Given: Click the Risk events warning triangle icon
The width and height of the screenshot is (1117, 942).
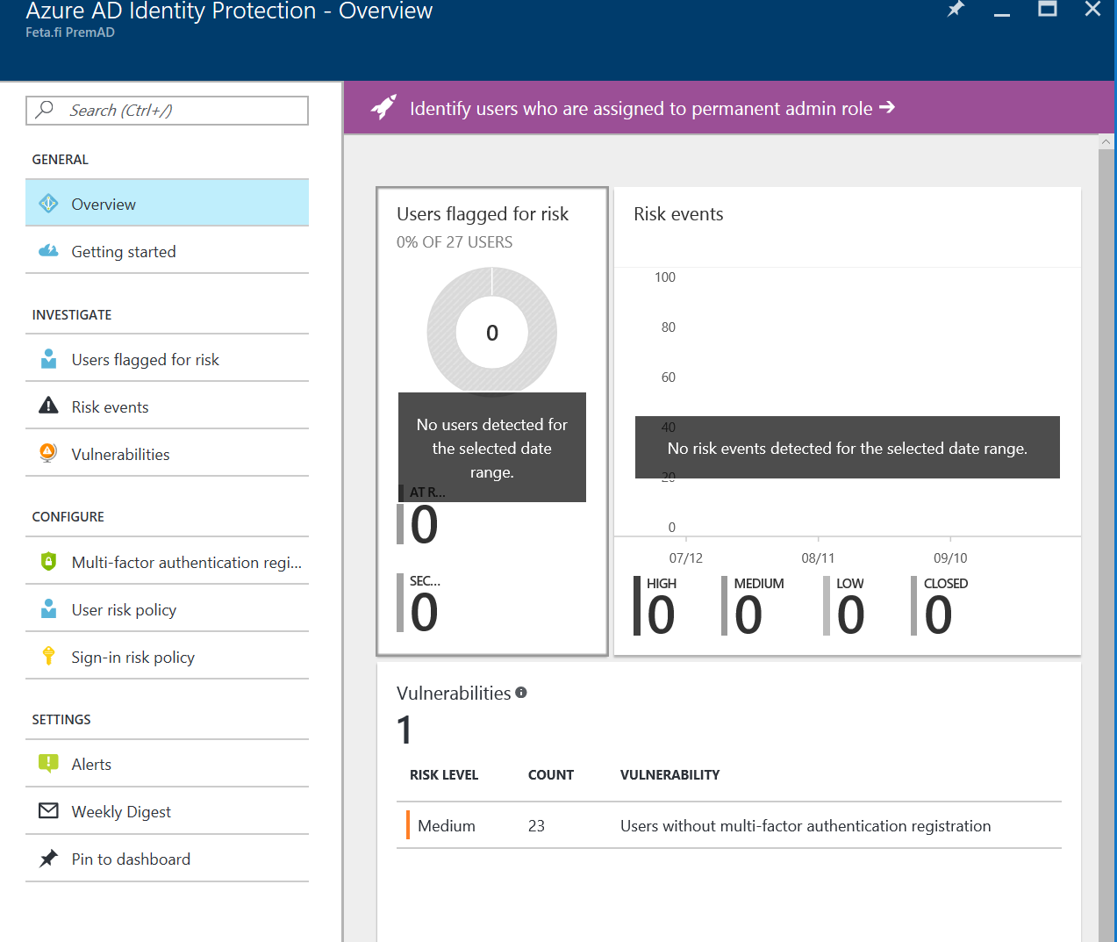Looking at the screenshot, I should (x=48, y=406).
